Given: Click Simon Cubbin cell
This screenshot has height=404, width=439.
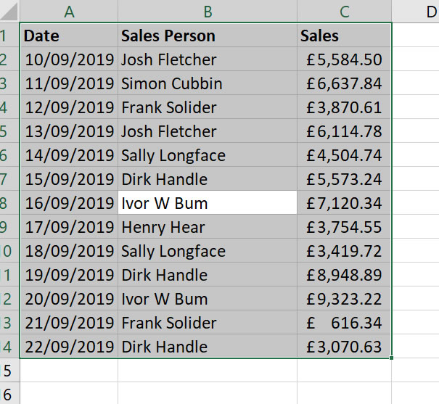Looking at the screenshot, I should (x=208, y=83).
